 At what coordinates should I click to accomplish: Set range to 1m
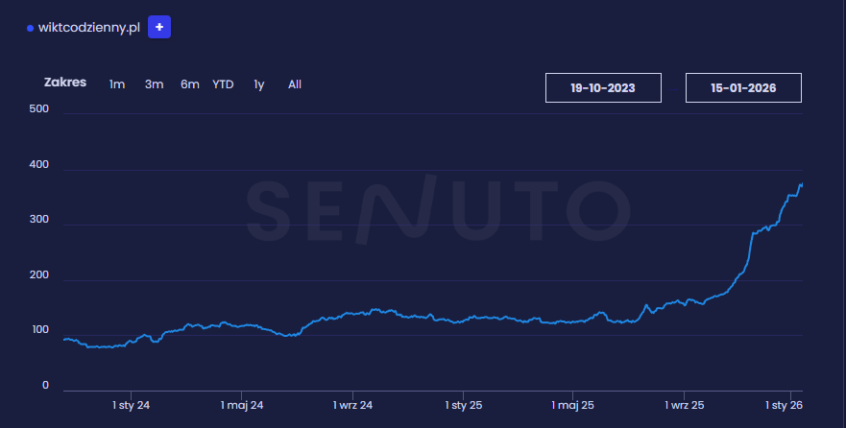pyautogui.click(x=117, y=84)
